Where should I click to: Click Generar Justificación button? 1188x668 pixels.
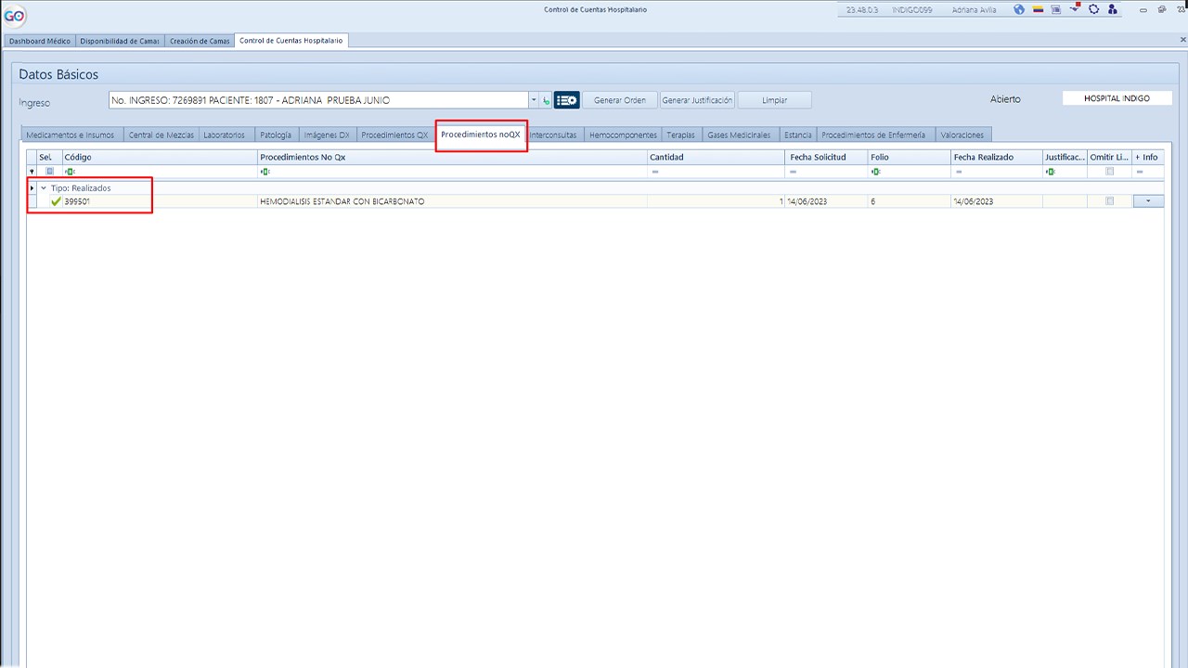pos(697,100)
